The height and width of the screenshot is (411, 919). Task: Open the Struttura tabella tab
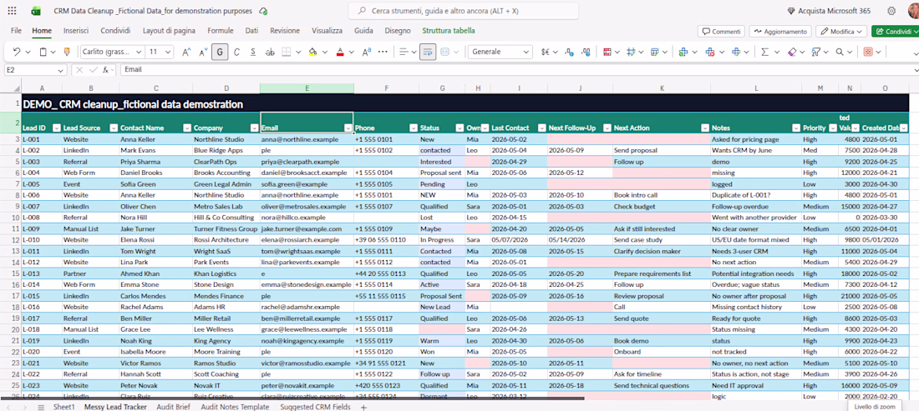click(x=449, y=30)
